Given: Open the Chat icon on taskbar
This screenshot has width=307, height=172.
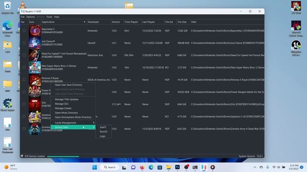Looking at the screenshot, I should coord(133,167).
